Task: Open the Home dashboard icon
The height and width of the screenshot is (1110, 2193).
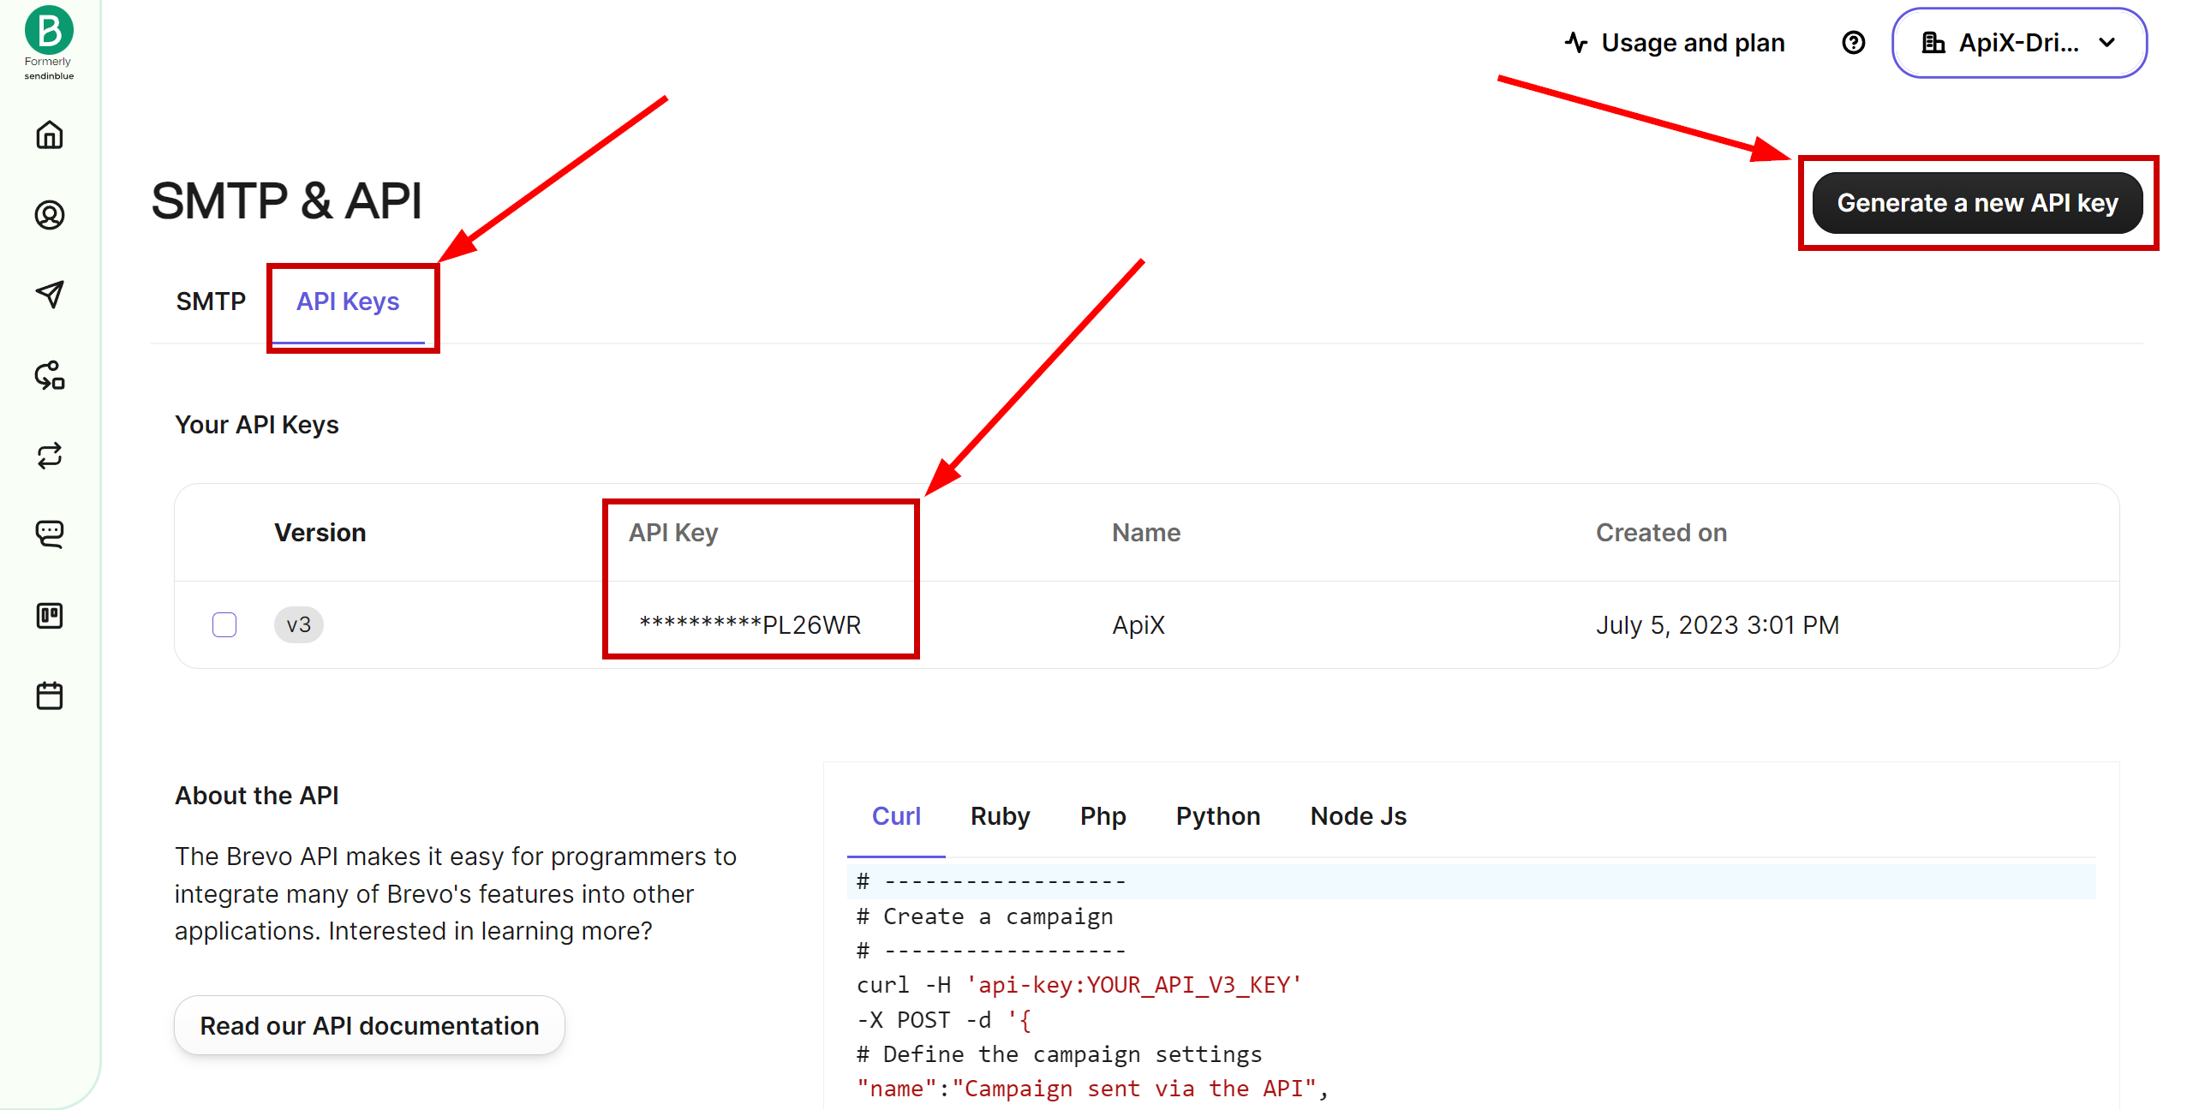Action: click(50, 134)
